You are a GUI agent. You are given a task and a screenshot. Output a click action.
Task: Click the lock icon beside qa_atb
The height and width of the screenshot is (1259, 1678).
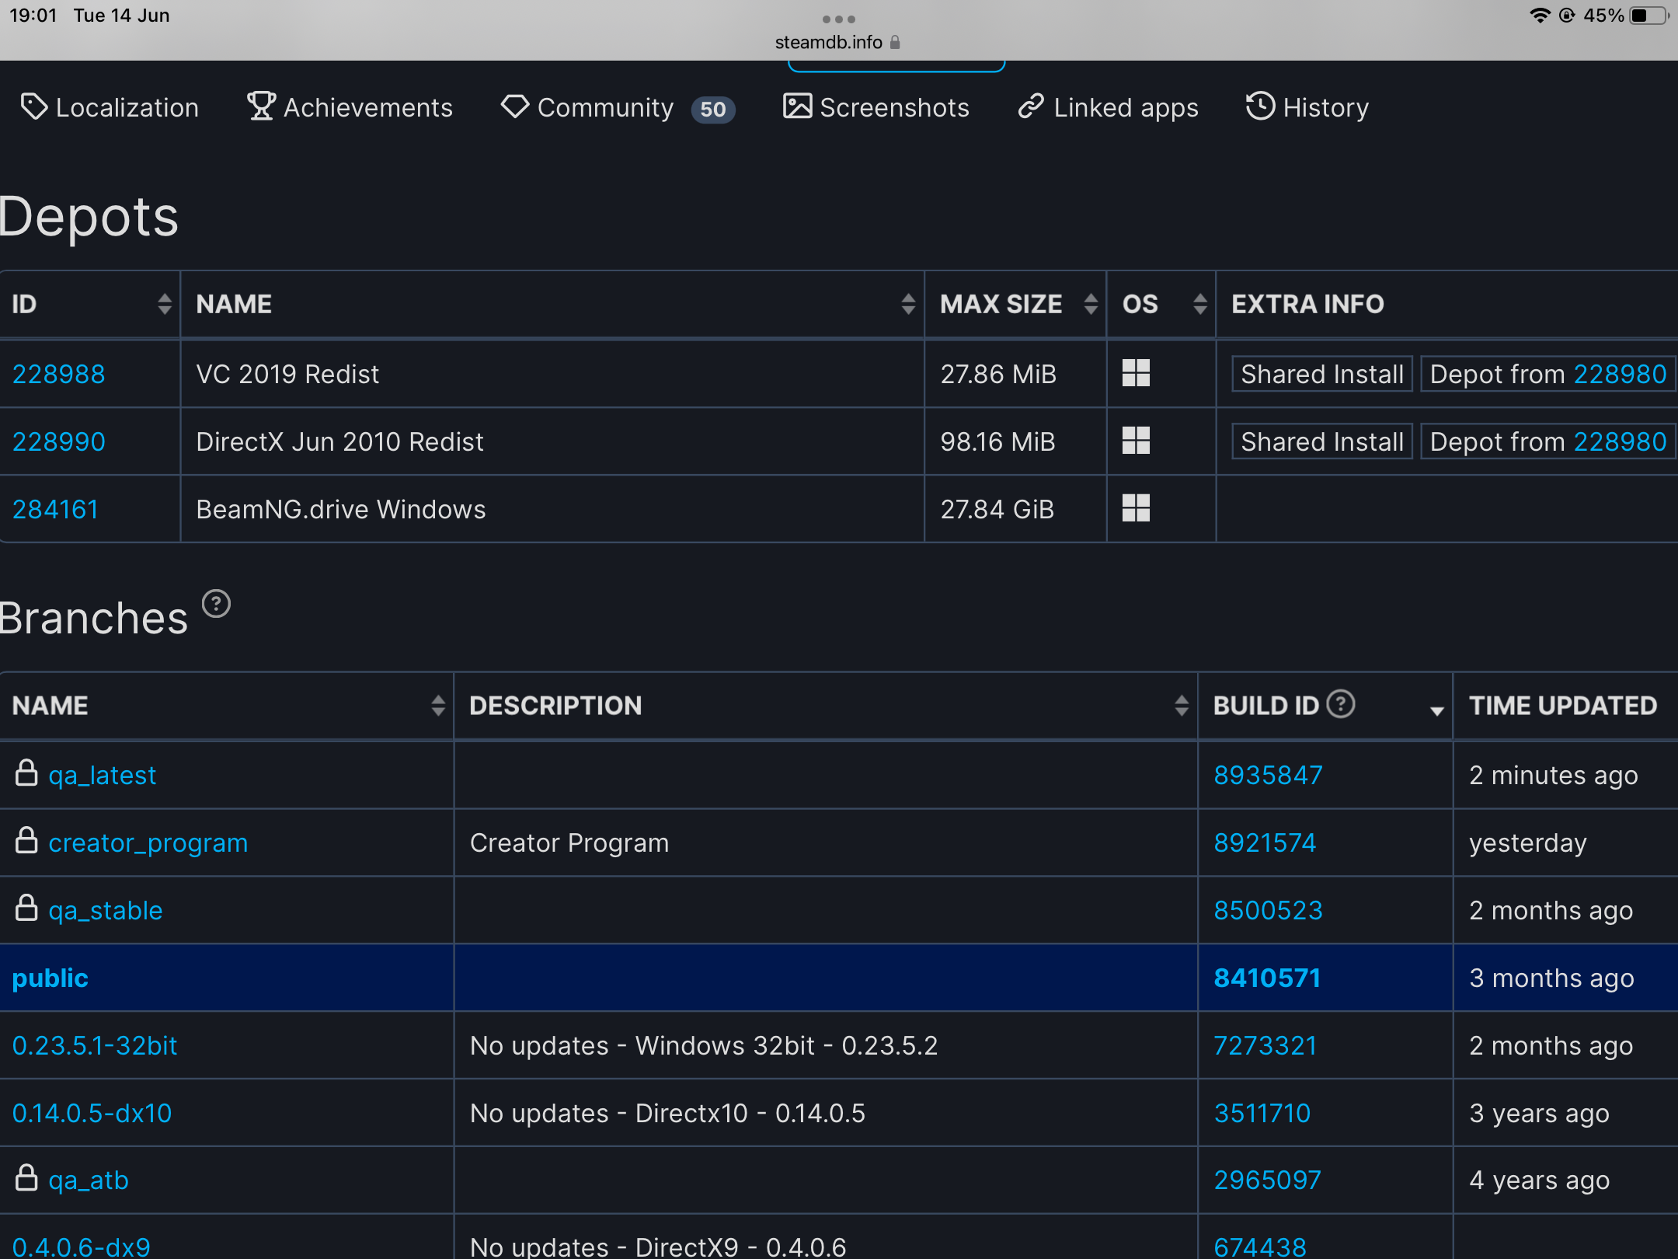pyautogui.click(x=27, y=1178)
